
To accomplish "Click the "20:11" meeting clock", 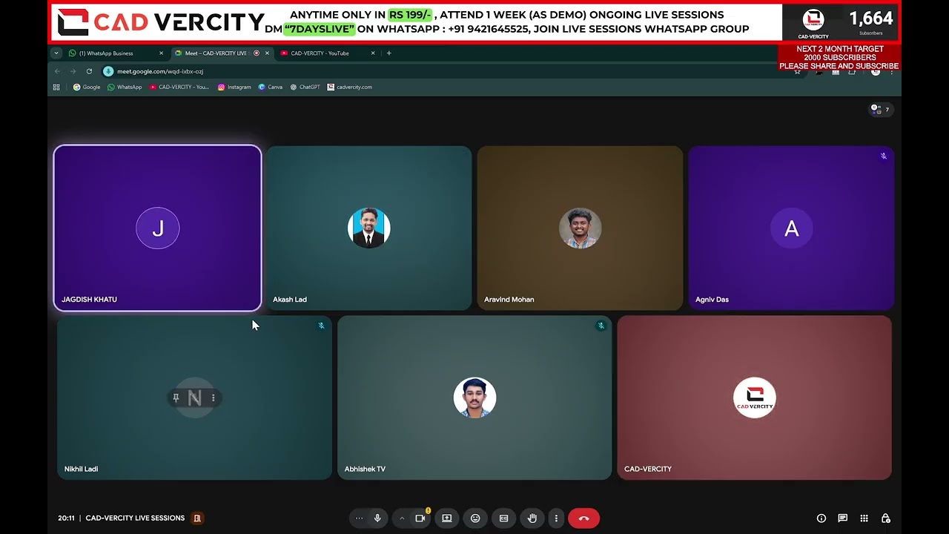I will click(x=66, y=518).
